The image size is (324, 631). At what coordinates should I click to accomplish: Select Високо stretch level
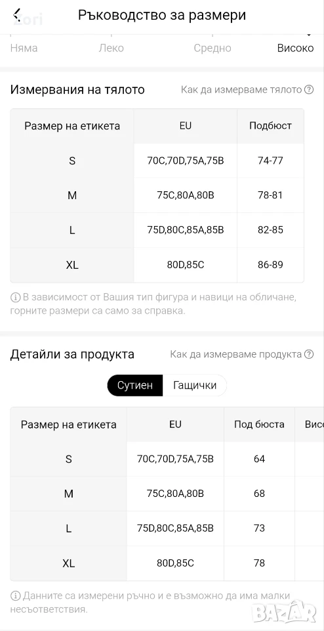[296, 48]
